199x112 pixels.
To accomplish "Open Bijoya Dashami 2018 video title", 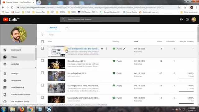I will pos(76,61).
